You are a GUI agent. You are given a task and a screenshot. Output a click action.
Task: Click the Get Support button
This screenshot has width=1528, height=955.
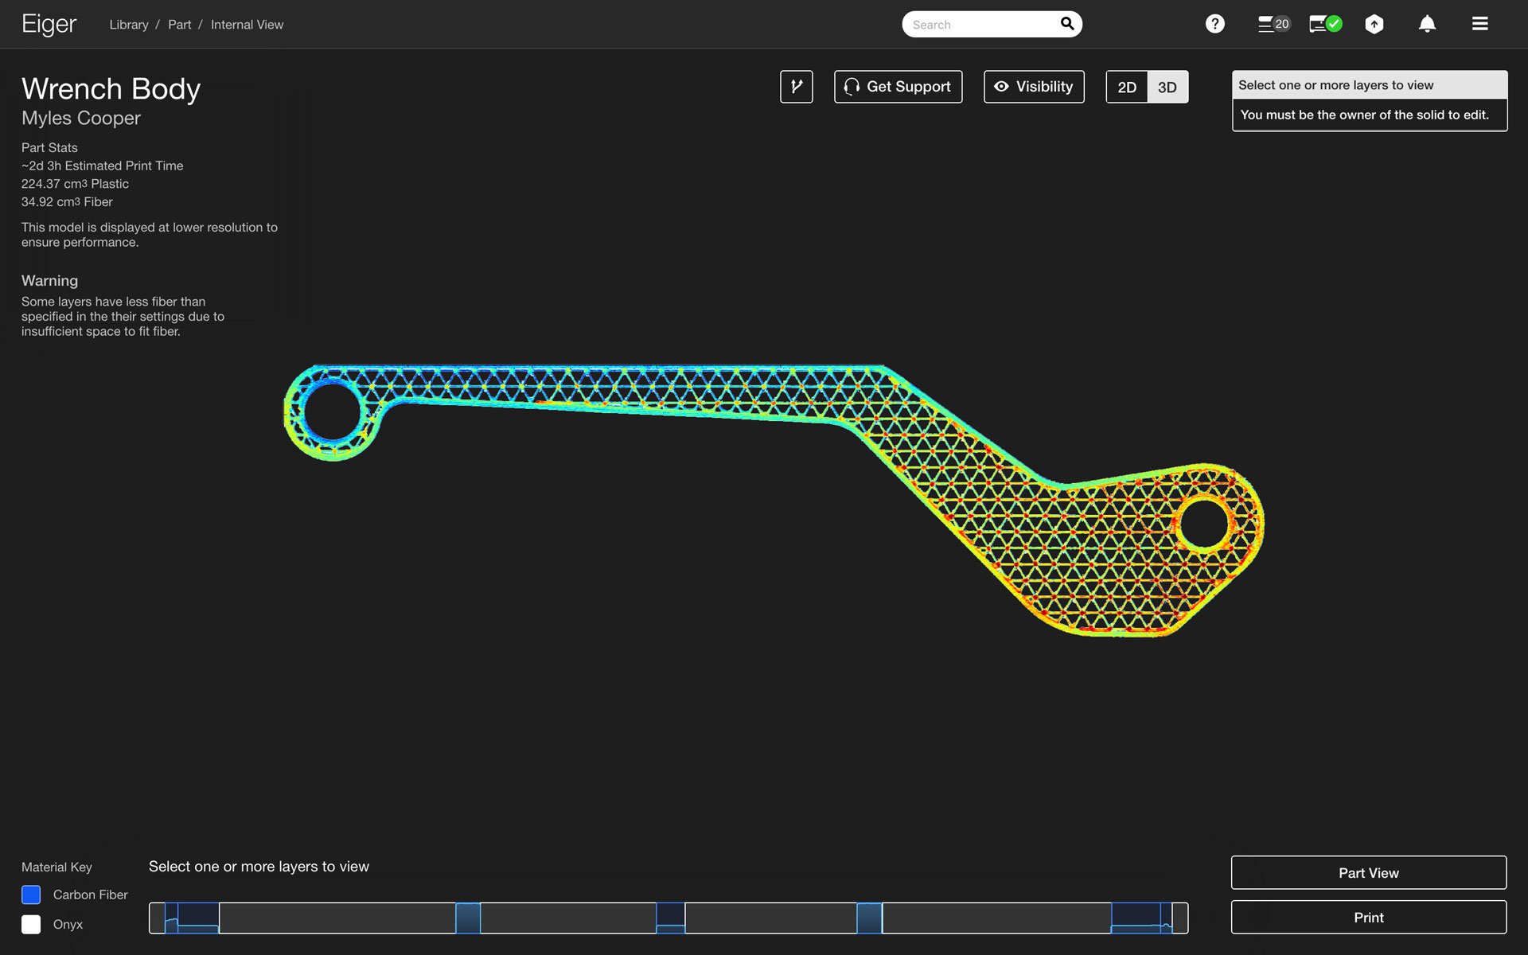898,87
